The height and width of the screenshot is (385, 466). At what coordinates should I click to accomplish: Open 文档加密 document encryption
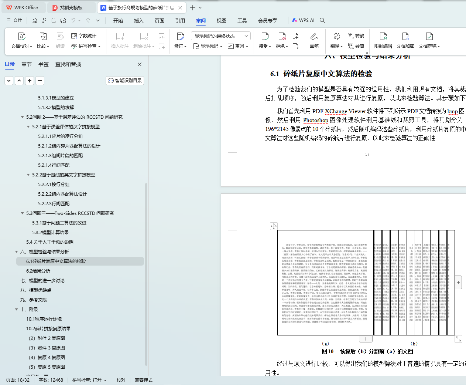coord(405,40)
